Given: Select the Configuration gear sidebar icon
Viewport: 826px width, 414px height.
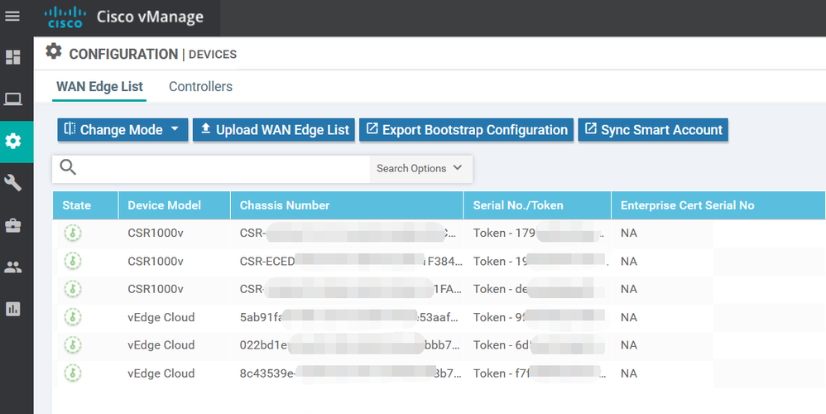Looking at the screenshot, I should tap(13, 141).
